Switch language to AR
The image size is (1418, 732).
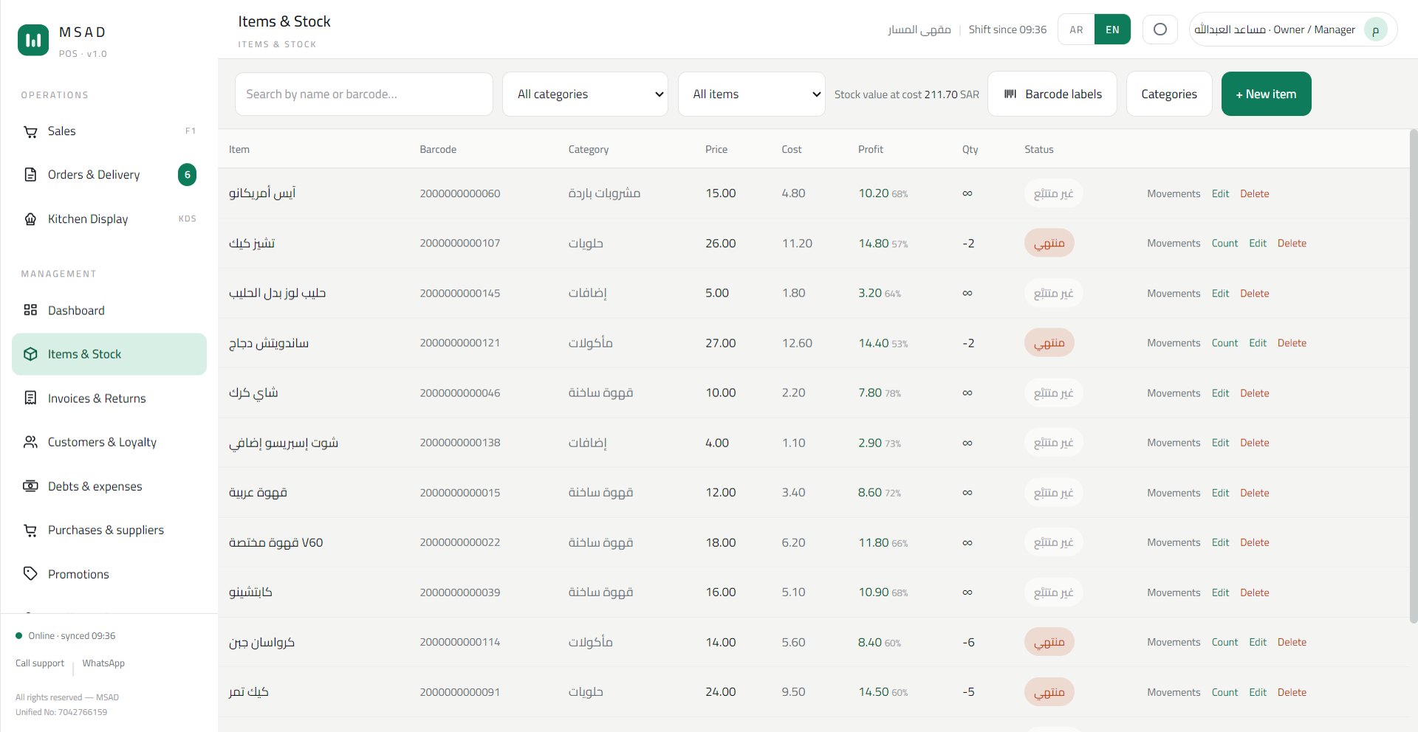tap(1076, 30)
